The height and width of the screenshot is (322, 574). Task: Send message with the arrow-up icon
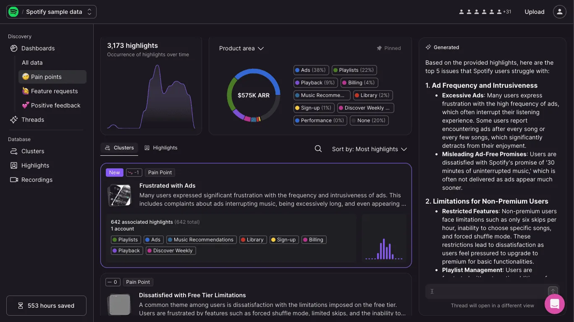553,291
